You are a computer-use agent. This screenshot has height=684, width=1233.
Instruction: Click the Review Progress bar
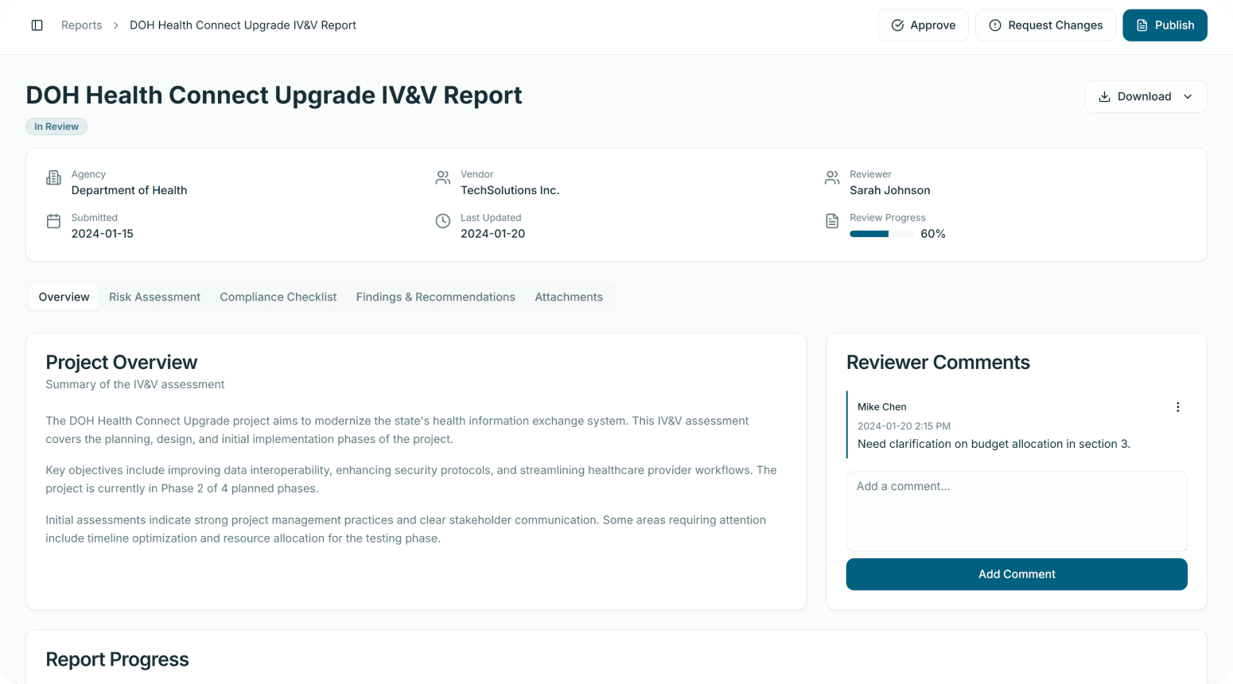click(881, 234)
